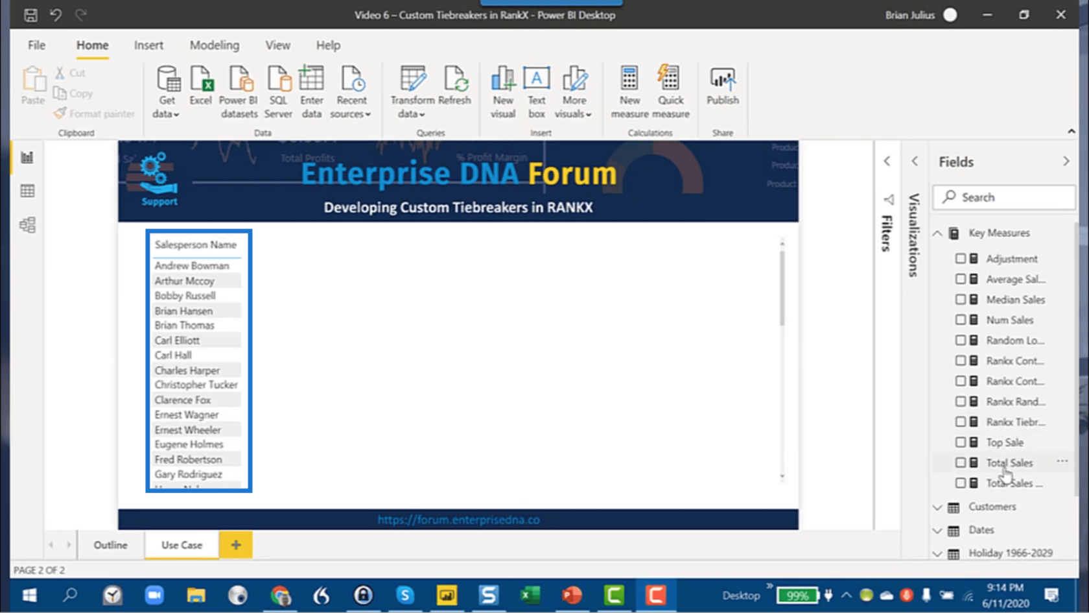
Task: Go to the Outline page tab
Action: (x=110, y=545)
